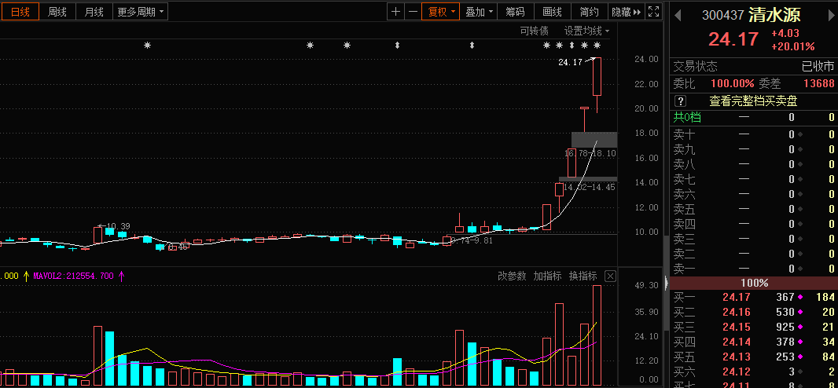Toggle 筹码 chip distribution view
838x388 pixels.
515,12
